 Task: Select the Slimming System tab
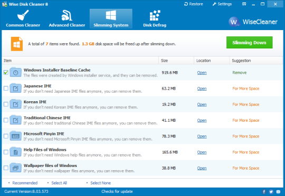click(x=111, y=18)
